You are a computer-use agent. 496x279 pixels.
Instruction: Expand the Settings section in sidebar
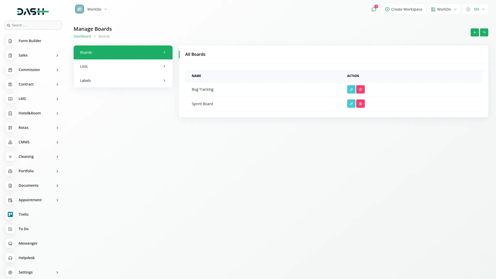coord(26,272)
